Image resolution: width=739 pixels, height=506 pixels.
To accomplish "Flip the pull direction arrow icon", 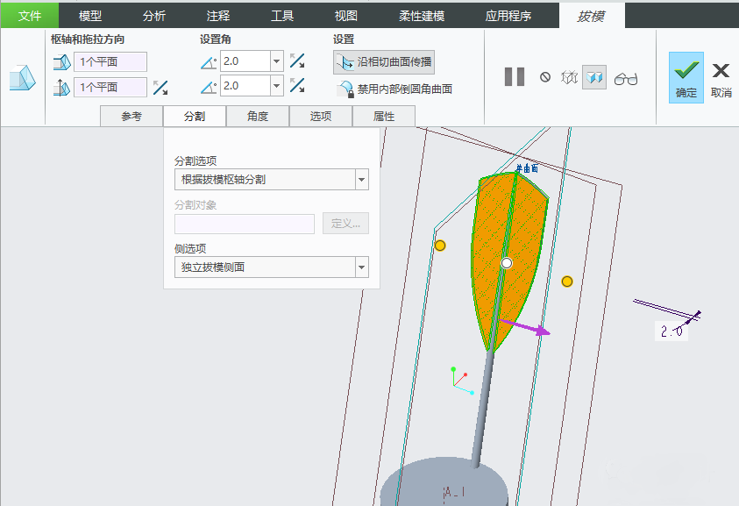I will pos(160,87).
